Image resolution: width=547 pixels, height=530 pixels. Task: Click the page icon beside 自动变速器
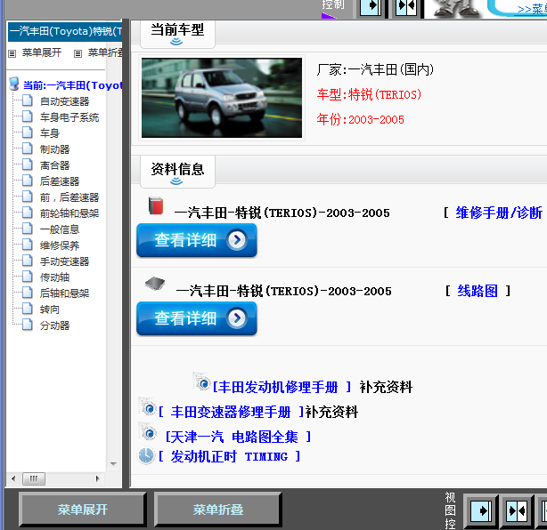(x=28, y=100)
